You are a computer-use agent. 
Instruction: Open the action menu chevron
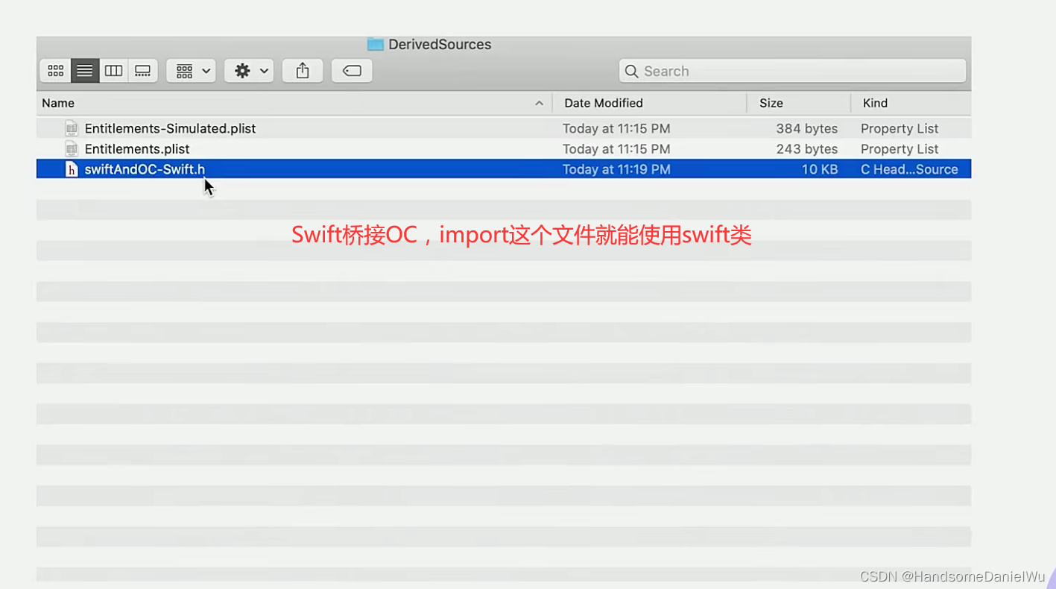[x=262, y=70]
